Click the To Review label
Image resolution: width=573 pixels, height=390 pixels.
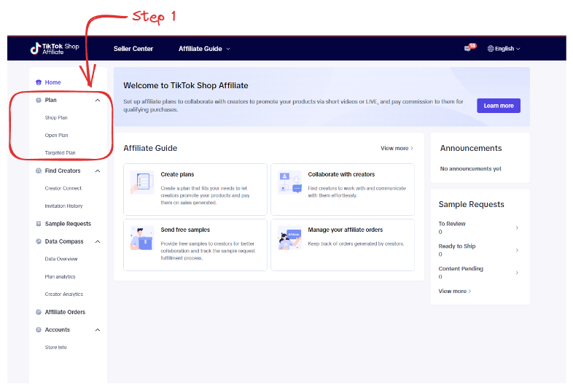point(452,224)
